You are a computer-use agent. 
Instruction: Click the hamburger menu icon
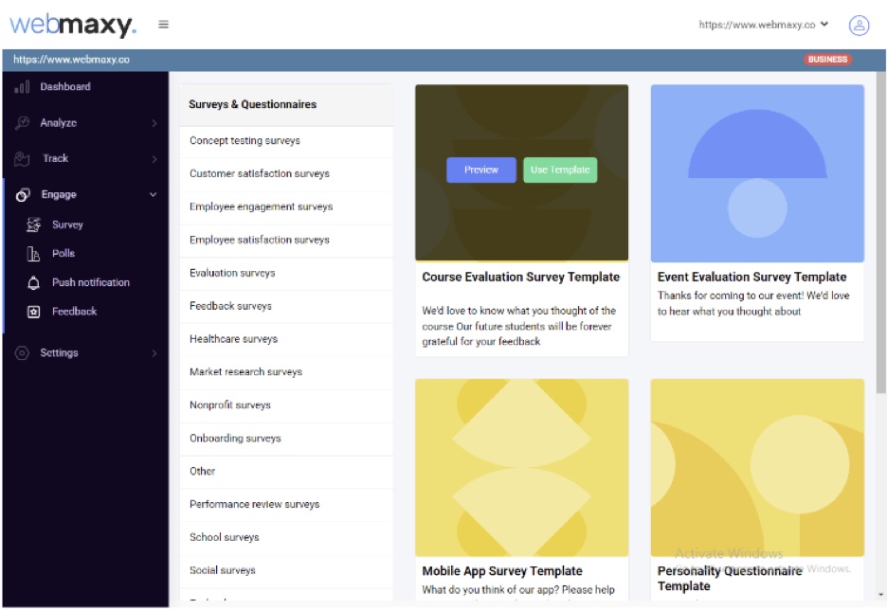[x=164, y=25]
